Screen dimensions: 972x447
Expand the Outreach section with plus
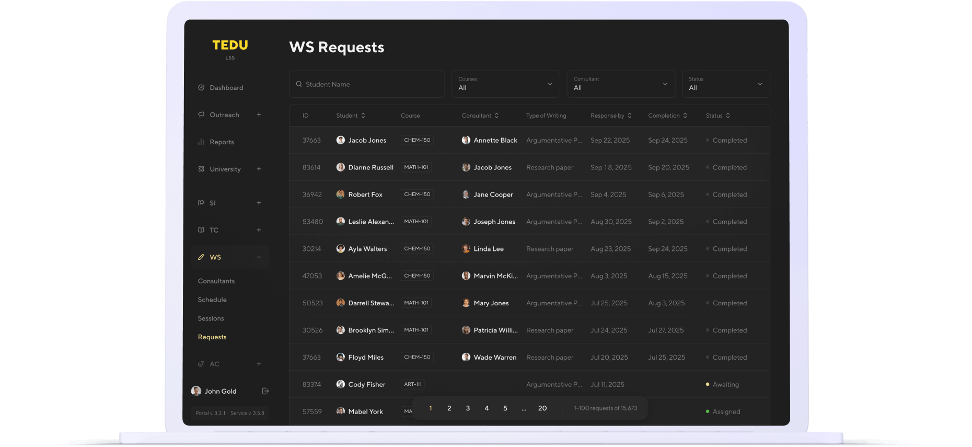259,115
